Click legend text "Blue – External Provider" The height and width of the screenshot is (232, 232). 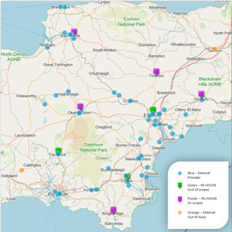tap(199, 175)
